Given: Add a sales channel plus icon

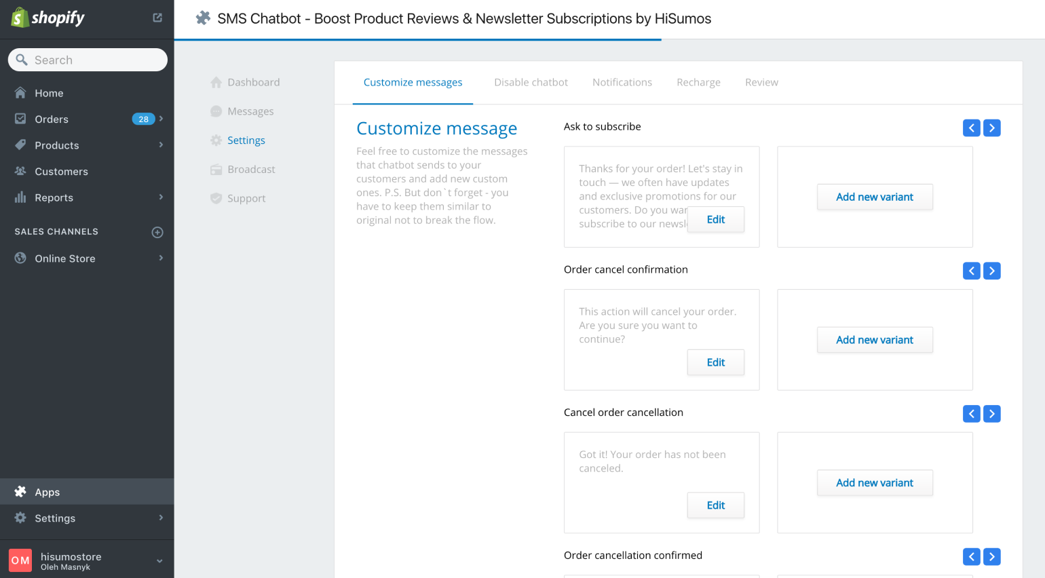Looking at the screenshot, I should [x=157, y=232].
